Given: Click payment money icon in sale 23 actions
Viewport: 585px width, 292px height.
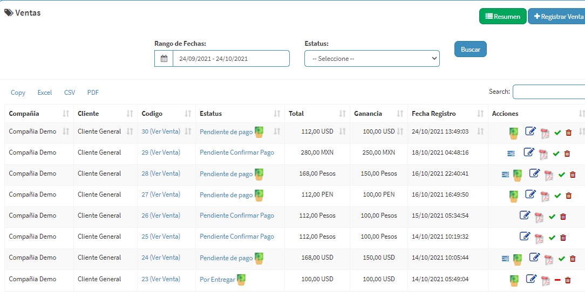Looking at the screenshot, I should (514, 281).
